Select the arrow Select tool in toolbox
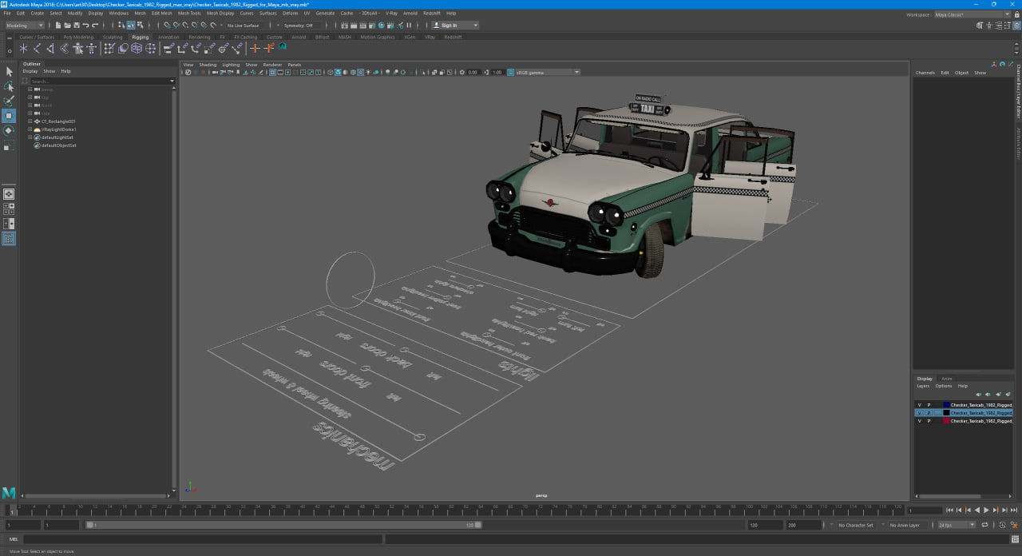 click(9, 72)
